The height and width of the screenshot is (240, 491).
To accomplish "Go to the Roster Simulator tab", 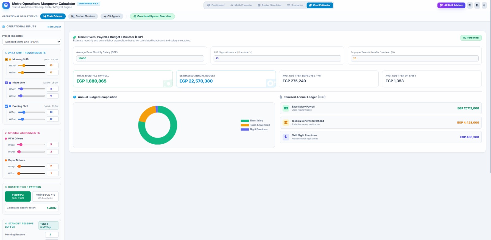I will coord(270,5).
